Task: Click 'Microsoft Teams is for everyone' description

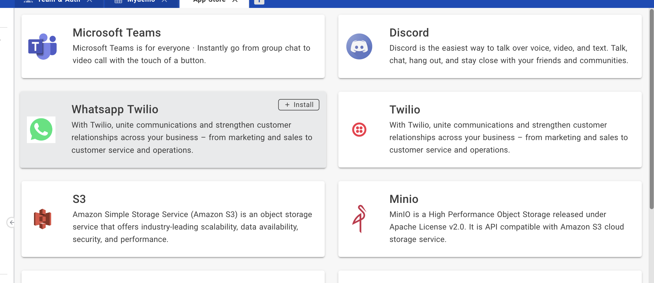Action: (191, 54)
